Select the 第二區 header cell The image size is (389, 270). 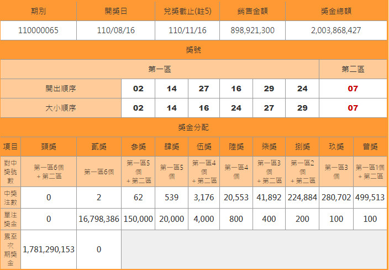353,69
